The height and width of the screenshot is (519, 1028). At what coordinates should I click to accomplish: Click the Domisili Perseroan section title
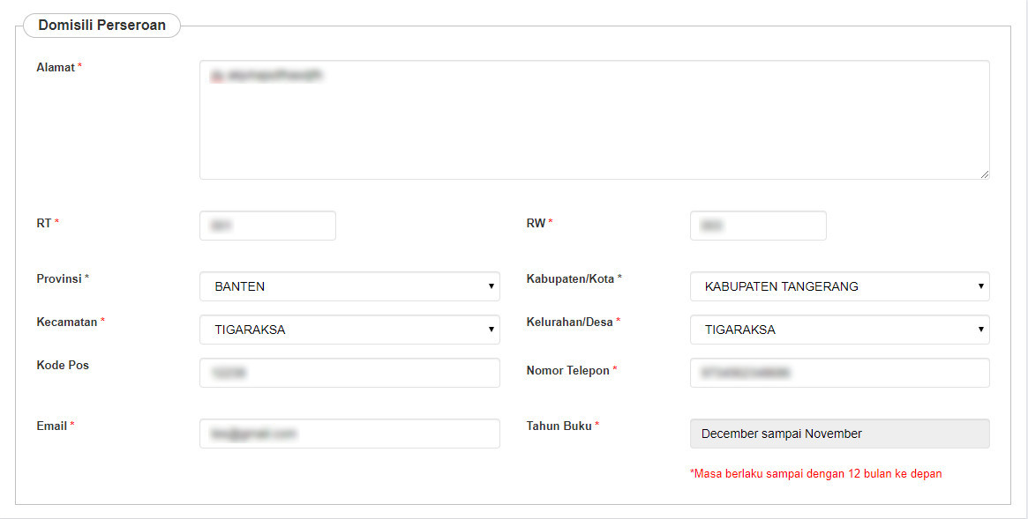(101, 26)
